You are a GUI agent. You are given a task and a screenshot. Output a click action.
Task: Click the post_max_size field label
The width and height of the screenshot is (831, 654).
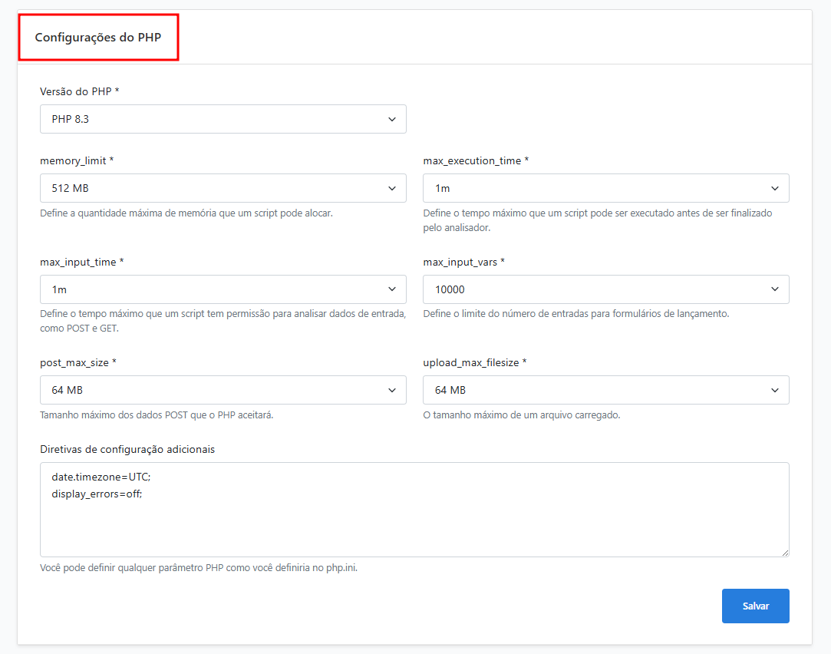pyautogui.click(x=77, y=362)
